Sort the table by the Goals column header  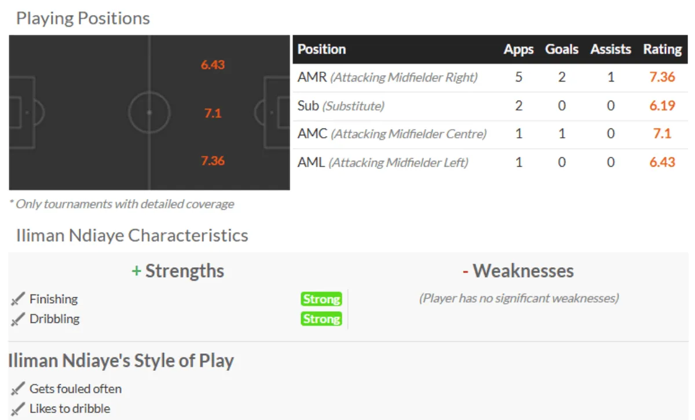561,50
